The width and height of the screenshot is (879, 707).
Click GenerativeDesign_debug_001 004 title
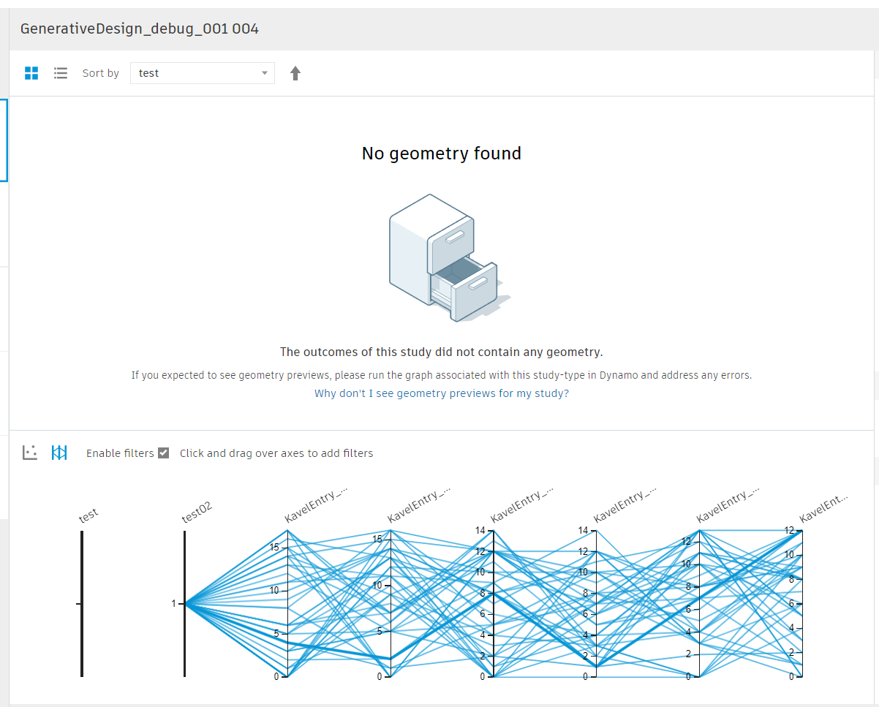pos(140,29)
